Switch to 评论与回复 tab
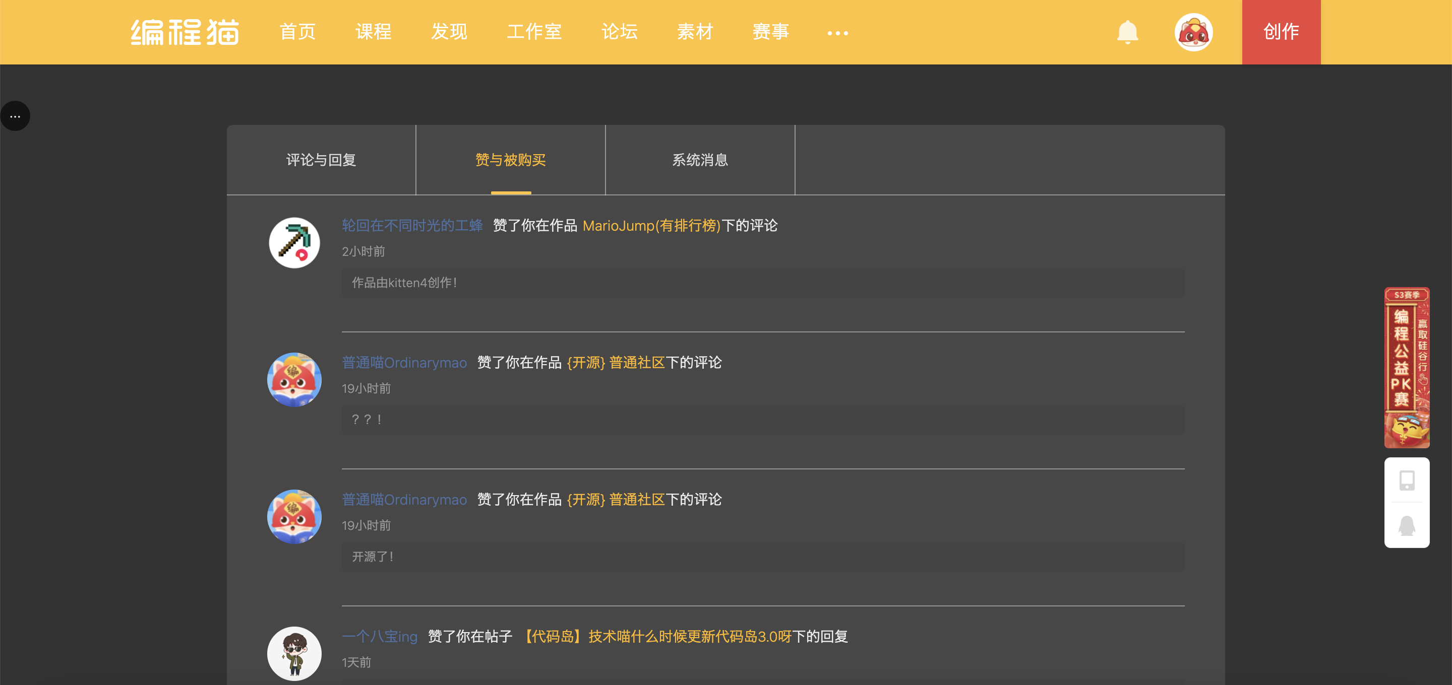Viewport: 1452px width, 685px height. click(x=321, y=160)
